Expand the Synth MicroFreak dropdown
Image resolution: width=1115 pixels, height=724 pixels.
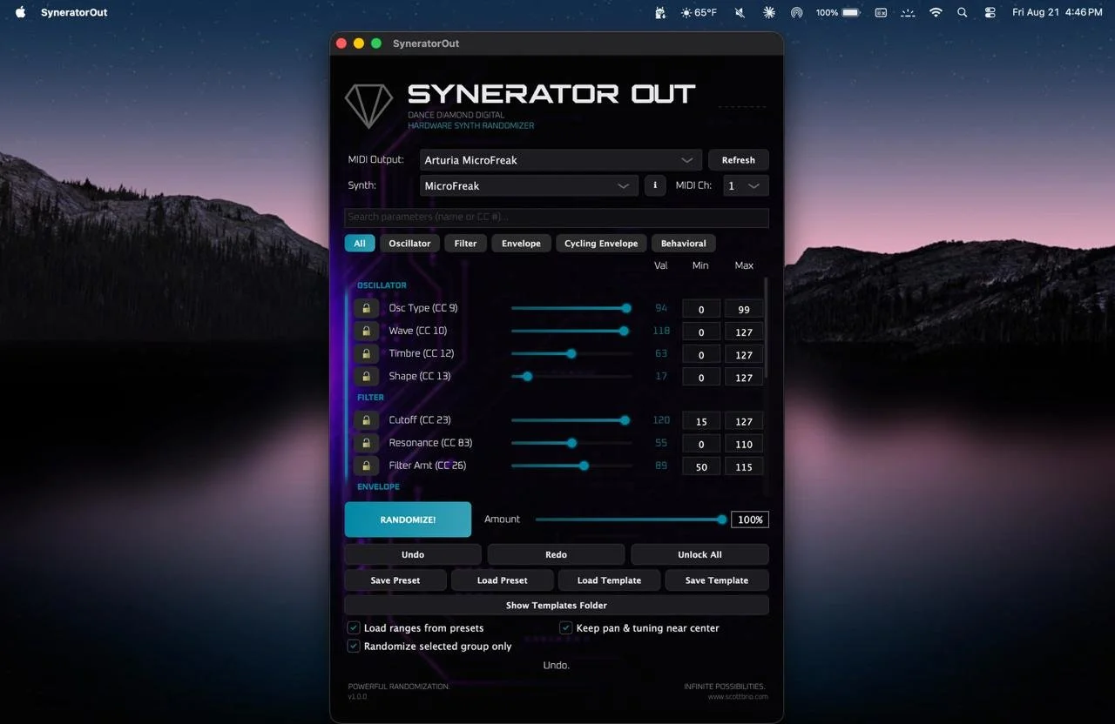tap(529, 185)
